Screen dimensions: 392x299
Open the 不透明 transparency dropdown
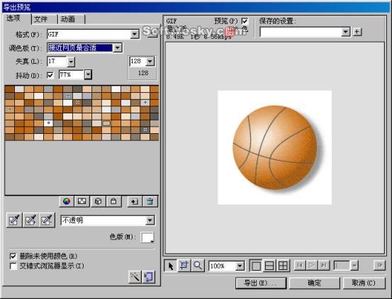150,220
